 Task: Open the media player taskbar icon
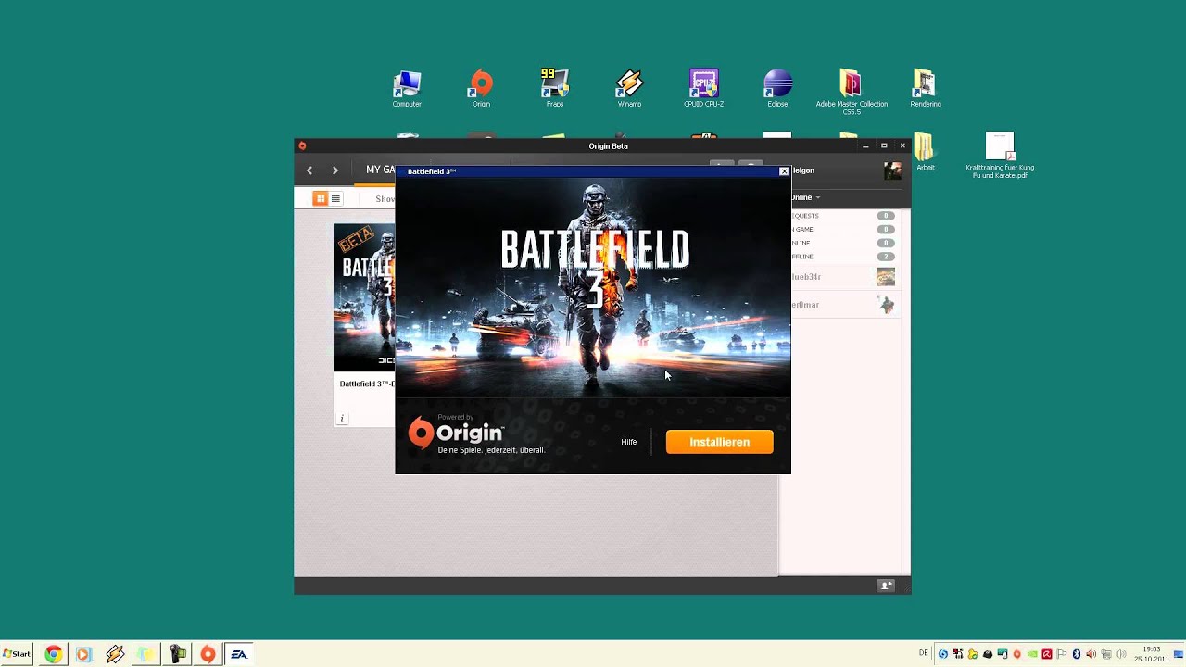tap(83, 654)
